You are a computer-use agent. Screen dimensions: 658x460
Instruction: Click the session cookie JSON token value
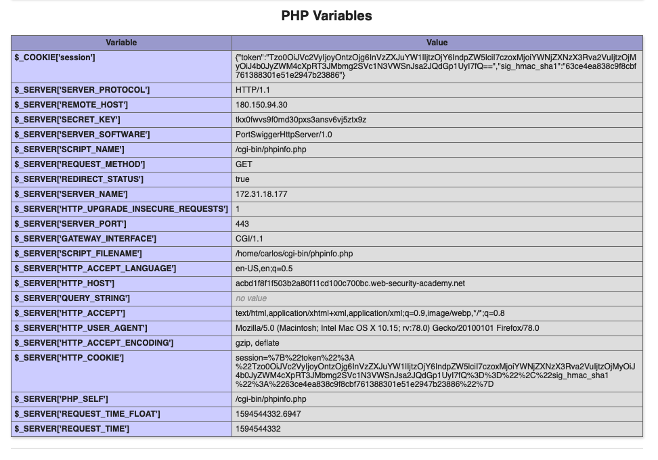436,66
